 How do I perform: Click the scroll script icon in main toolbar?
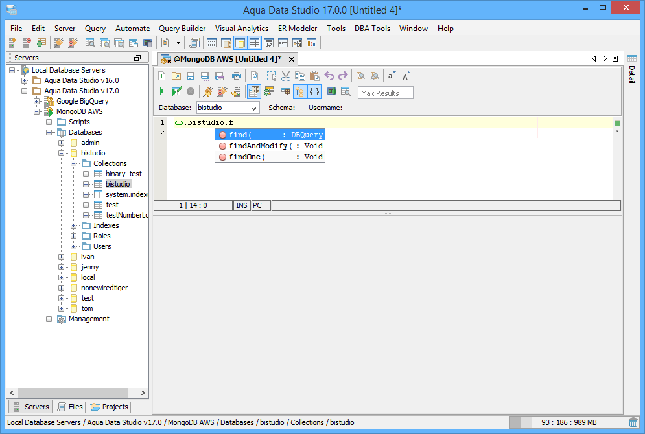(194, 43)
